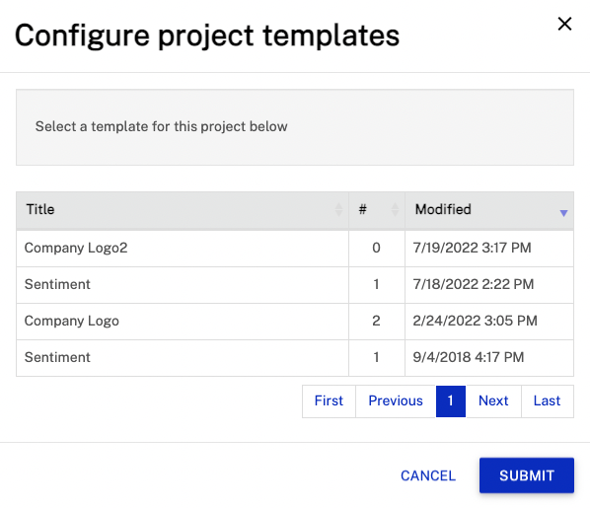Cancel the template configuration

click(x=428, y=475)
